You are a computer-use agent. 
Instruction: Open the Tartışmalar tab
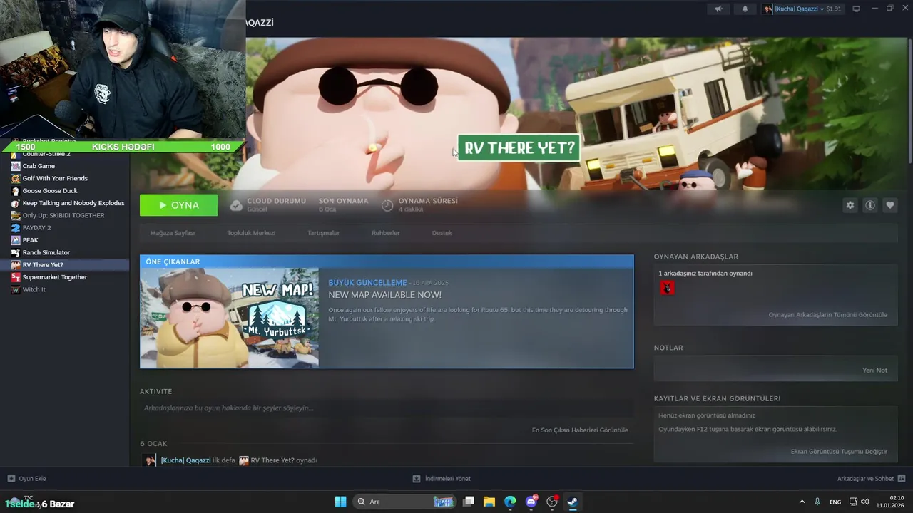[323, 233]
